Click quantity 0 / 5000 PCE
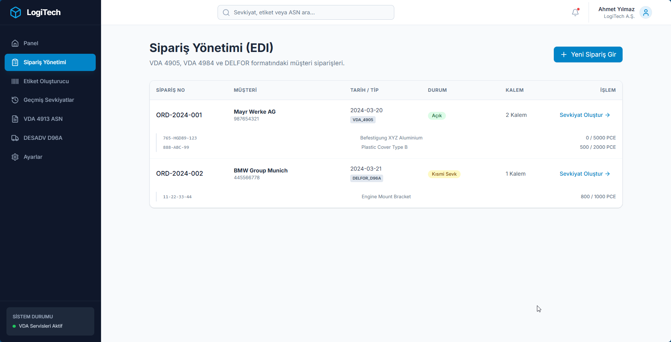Screen dimensions: 671x342 (x=601, y=138)
